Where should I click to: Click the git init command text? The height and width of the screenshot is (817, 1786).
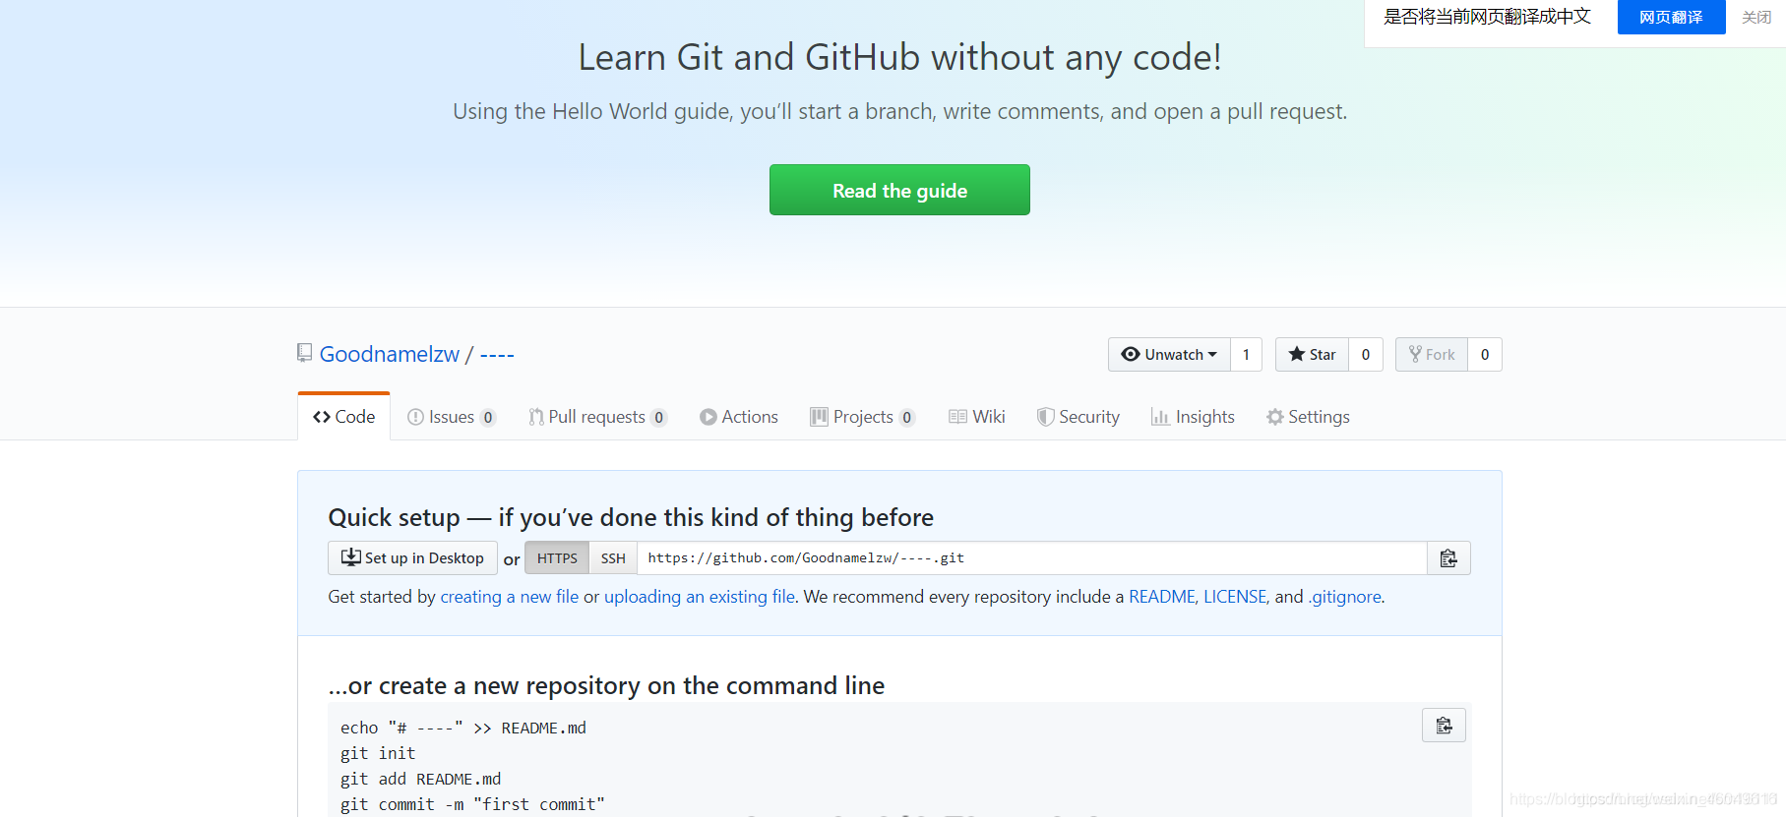click(x=378, y=753)
